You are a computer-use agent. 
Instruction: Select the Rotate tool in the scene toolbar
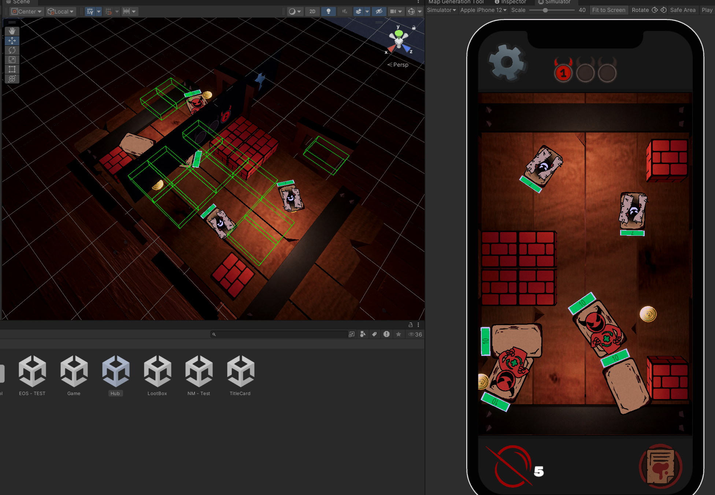(x=12, y=50)
